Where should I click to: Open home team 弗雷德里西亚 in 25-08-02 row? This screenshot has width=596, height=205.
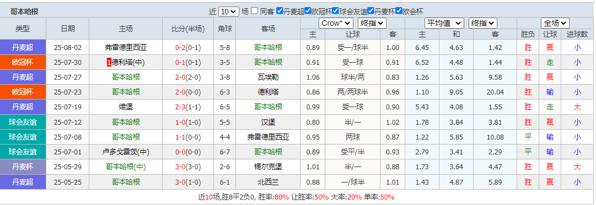tap(126, 47)
